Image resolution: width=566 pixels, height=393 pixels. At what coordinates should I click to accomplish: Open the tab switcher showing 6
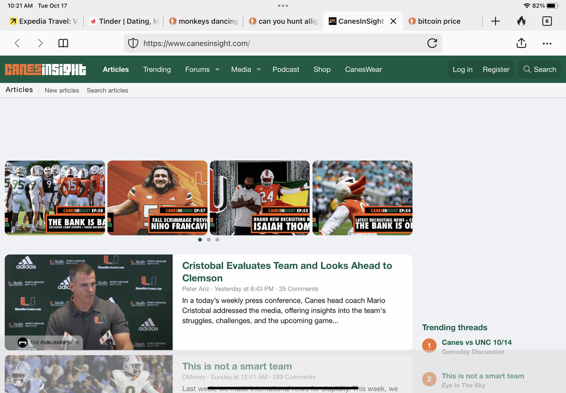click(547, 21)
